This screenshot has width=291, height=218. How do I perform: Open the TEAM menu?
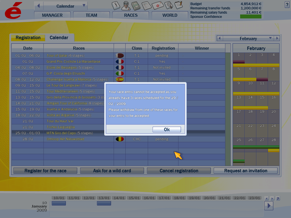pyautogui.click(x=91, y=15)
